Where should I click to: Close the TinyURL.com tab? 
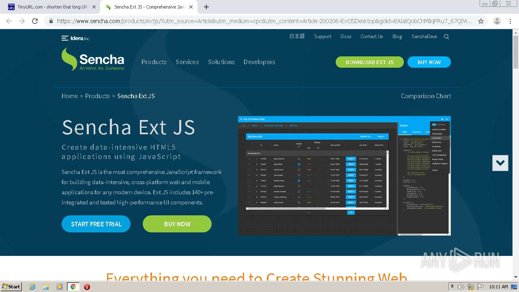click(94, 7)
